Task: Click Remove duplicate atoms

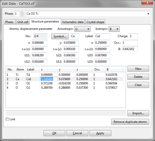Action: tap(130, 122)
